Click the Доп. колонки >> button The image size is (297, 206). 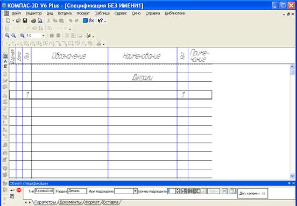click(252, 193)
